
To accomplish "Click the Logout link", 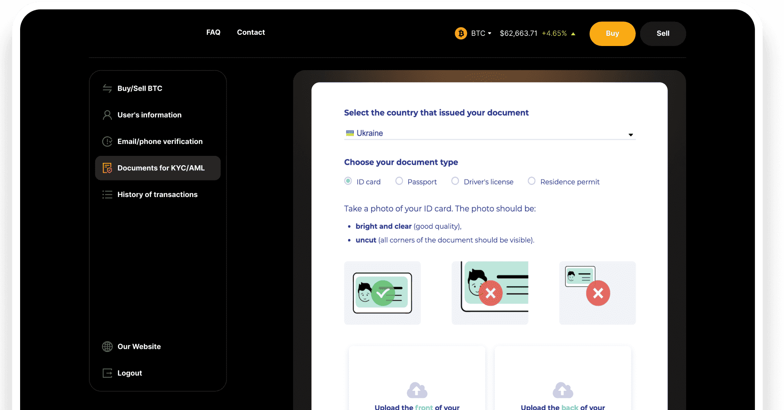I will (130, 373).
